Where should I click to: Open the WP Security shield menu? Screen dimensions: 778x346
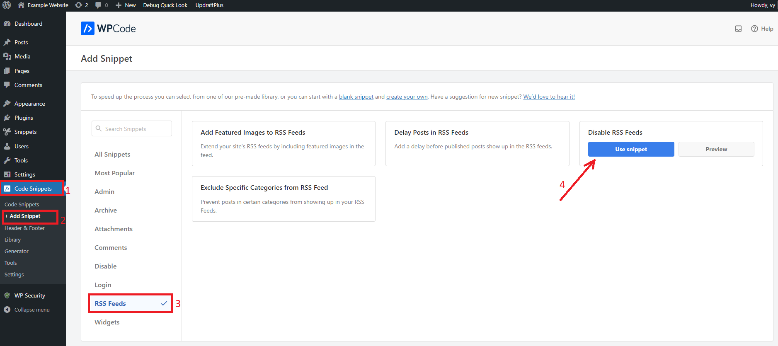pyautogui.click(x=33, y=295)
